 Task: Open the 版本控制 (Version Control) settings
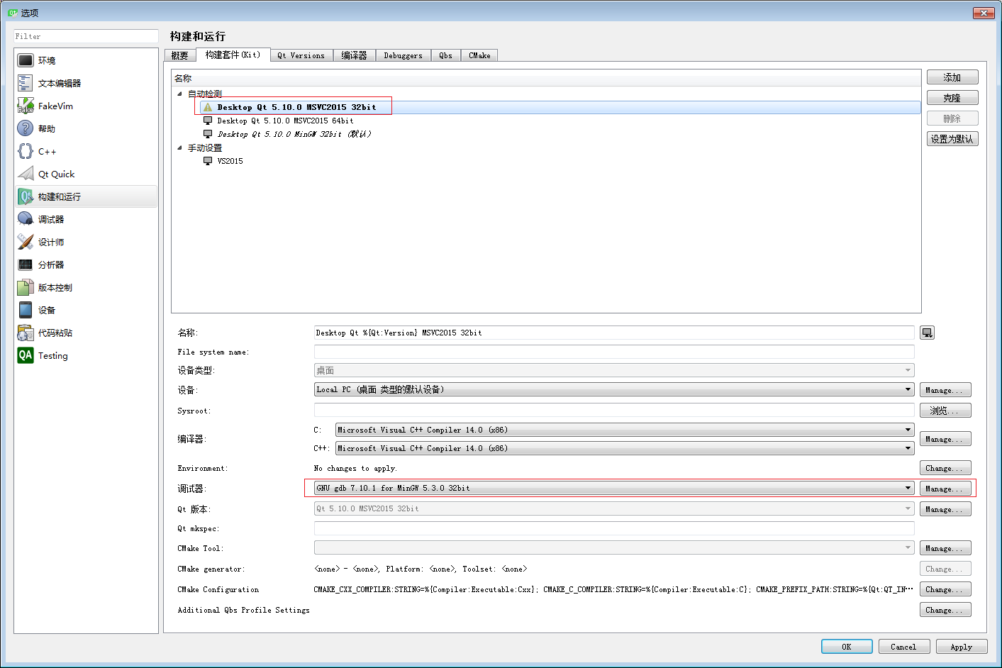click(55, 286)
